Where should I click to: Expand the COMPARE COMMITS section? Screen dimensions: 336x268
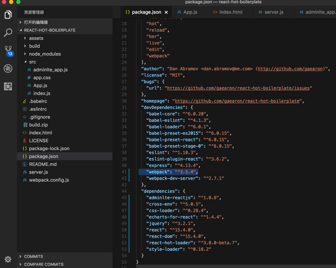click(x=43, y=264)
